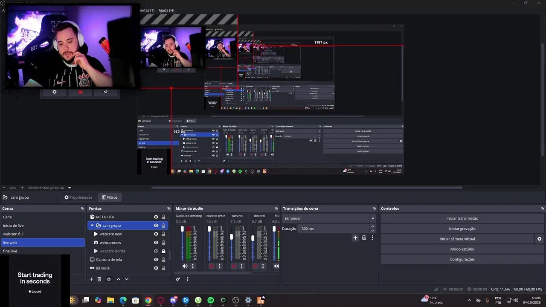Add a new scene transition

[355, 238]
